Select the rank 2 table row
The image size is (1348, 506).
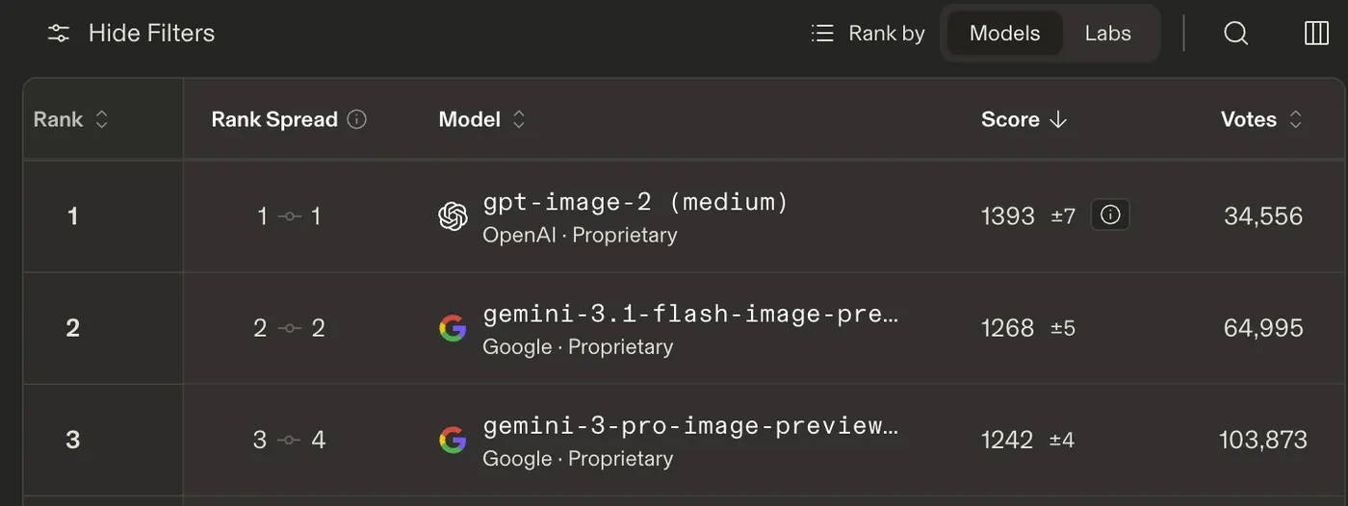pos(686,328)
